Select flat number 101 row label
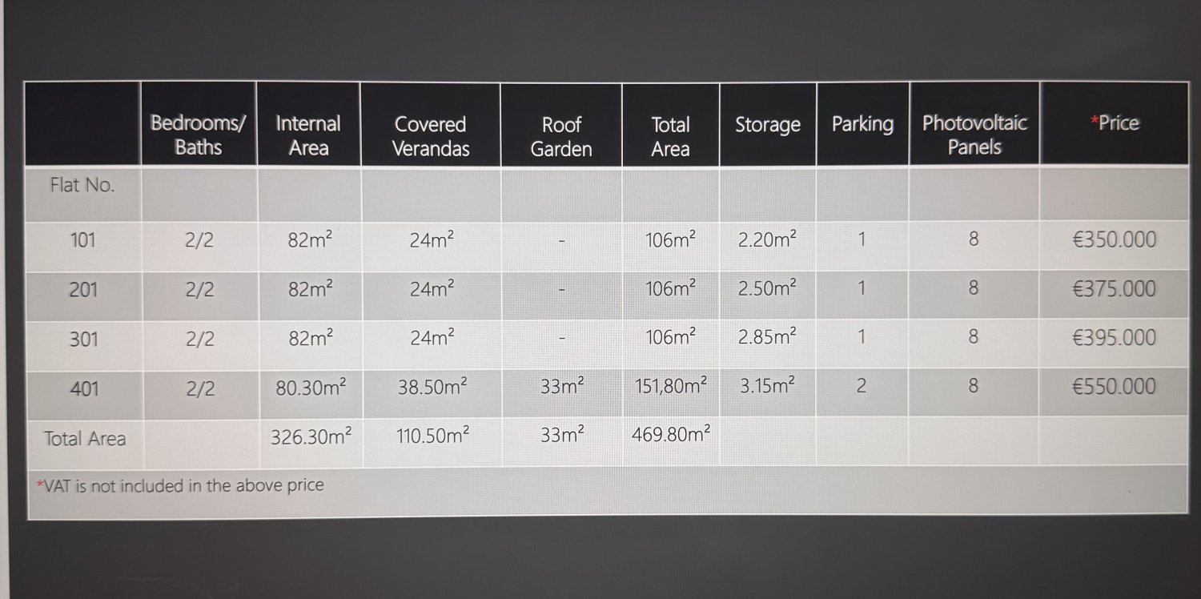Screen dimensions: 1201x599 83,239
